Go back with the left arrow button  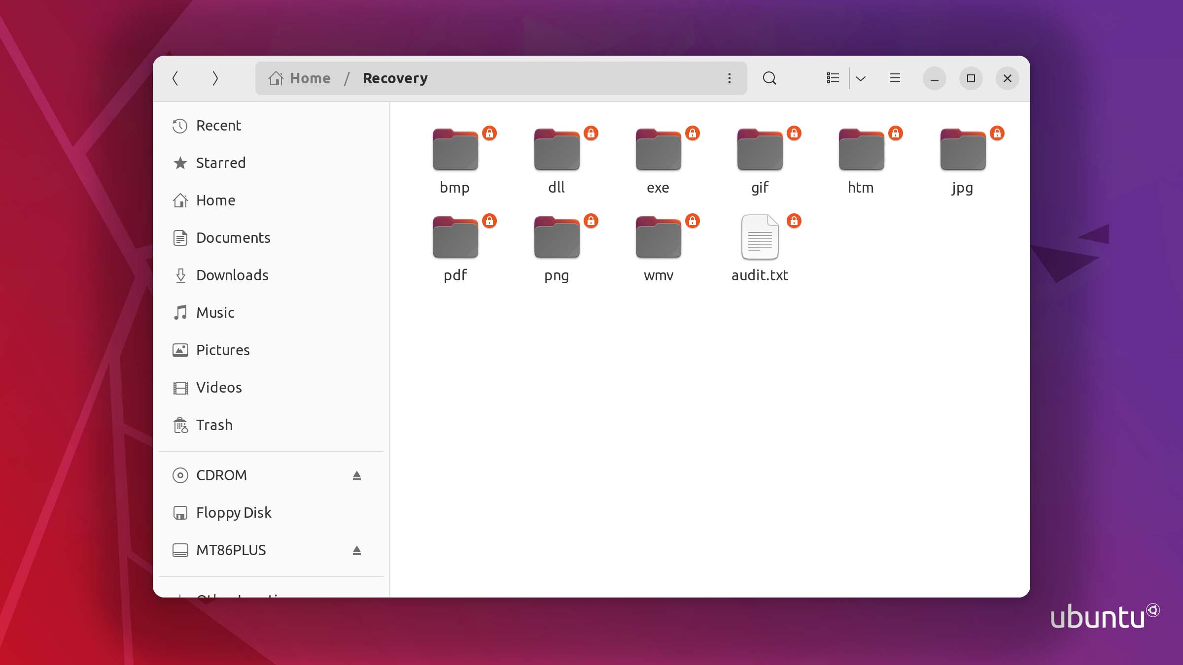pos(175,78)
